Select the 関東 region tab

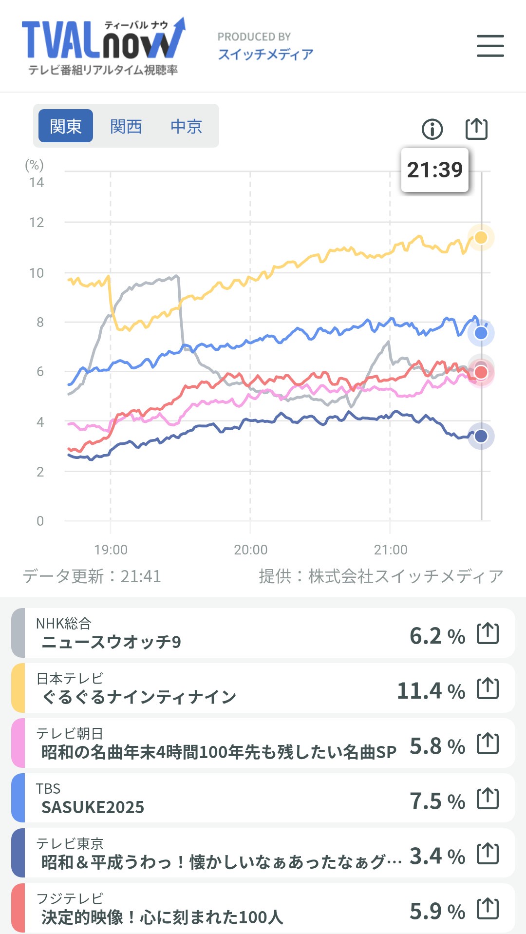tap(66, 126)
